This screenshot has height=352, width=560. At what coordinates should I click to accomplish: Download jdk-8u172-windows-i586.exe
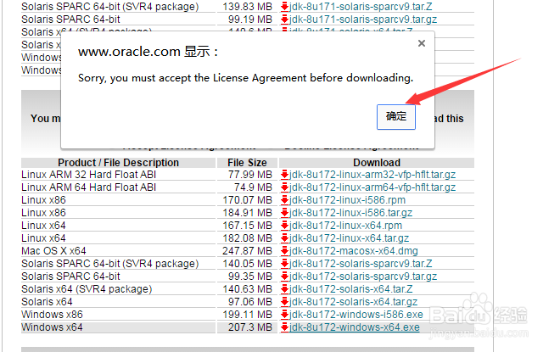pyautogui.click(x=356, y=315)
